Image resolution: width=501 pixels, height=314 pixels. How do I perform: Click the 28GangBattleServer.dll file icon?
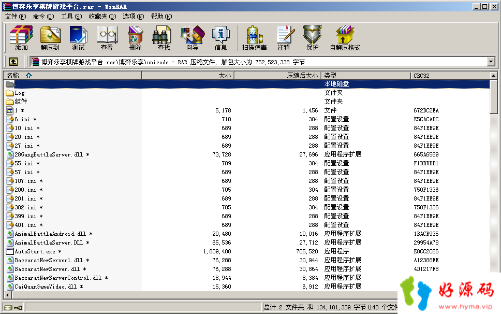tap(10, 154)
